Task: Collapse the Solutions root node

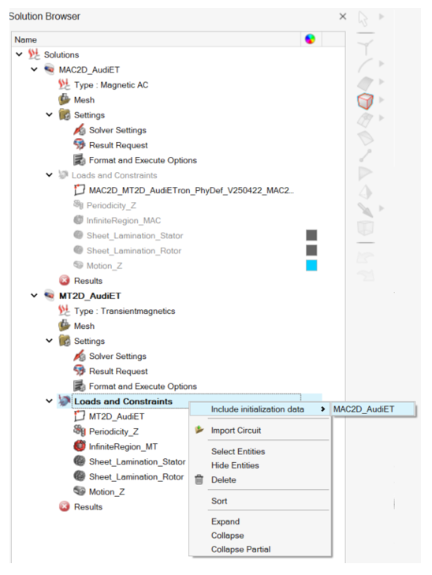Action: (x=20, y=54)
